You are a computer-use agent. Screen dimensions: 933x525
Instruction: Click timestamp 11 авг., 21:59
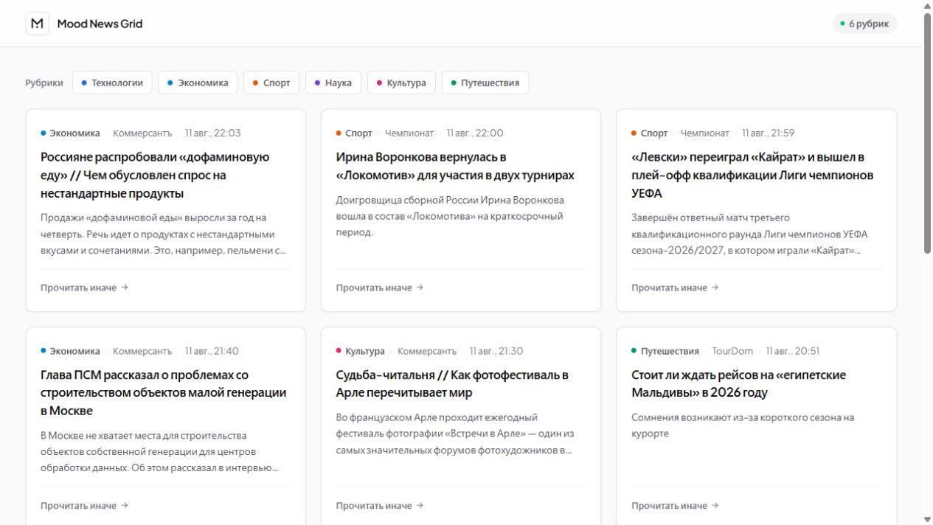pyautogui.click(x=769, y=133)
